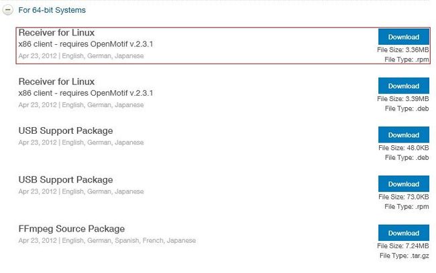Open the USB Support Package .rpm title
The width and height of the screenshot is (436, 273).
point(66,180)
